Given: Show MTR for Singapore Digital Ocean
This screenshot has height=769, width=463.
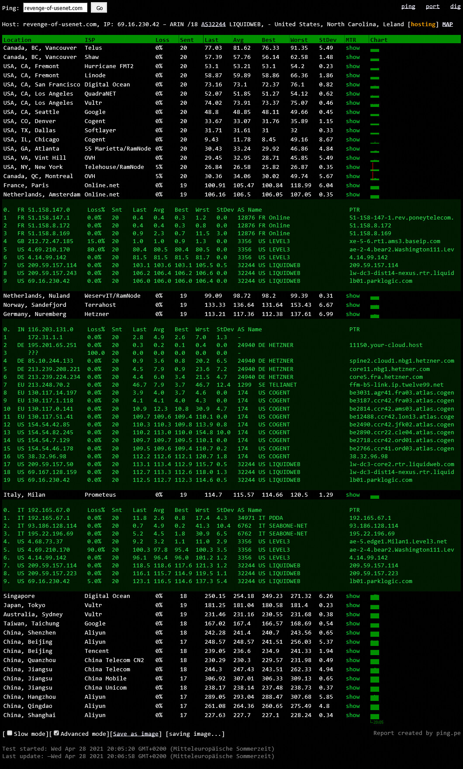Looking at the screenshot, I should (x=352, y=596).
